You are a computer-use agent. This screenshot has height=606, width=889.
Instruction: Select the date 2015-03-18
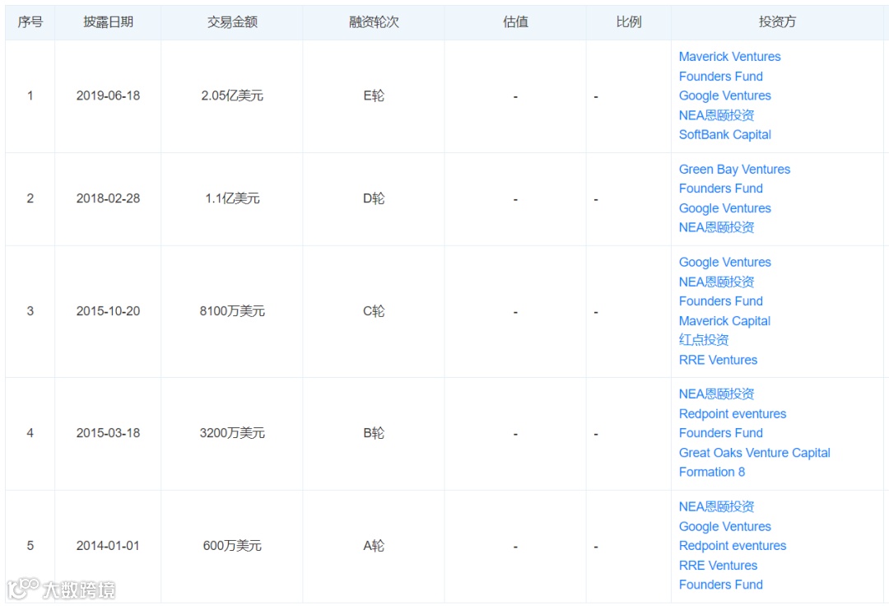108,433
